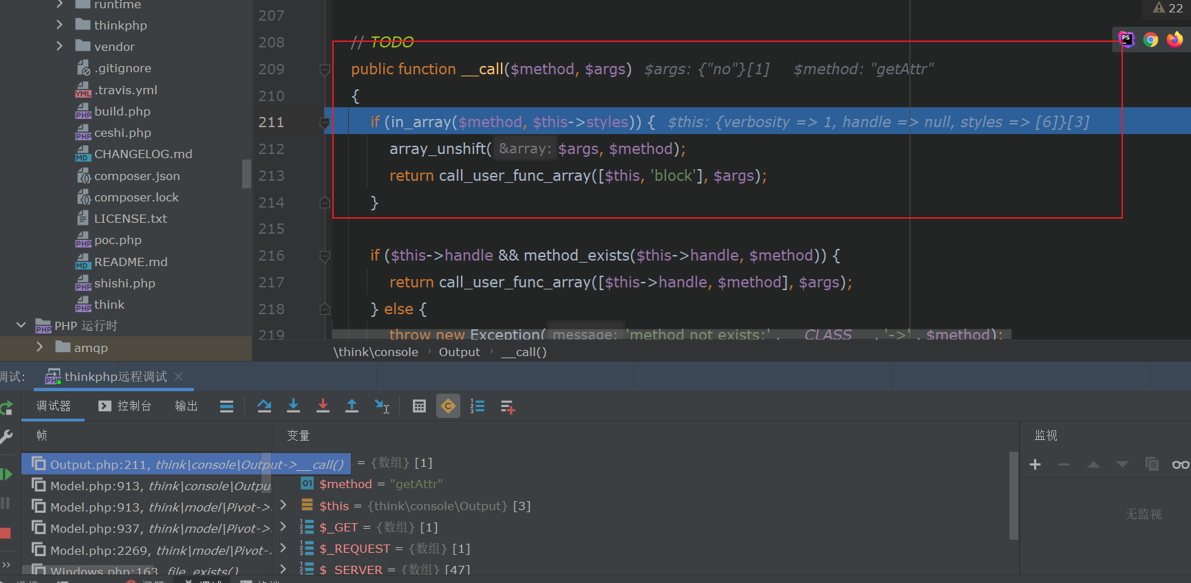Click the red Force Step Into icon

point(323,406)
